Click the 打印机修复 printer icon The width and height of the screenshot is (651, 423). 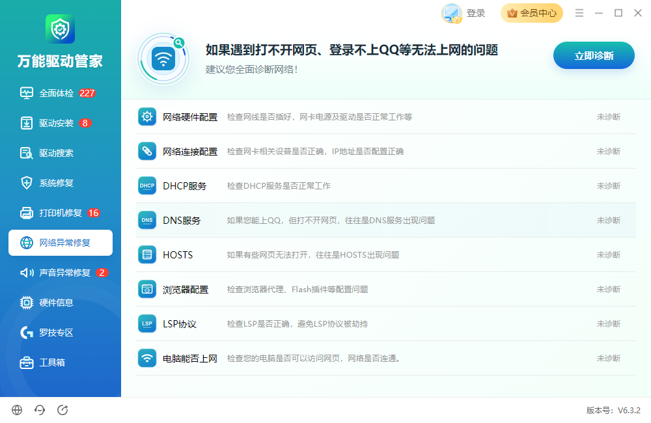27,213
